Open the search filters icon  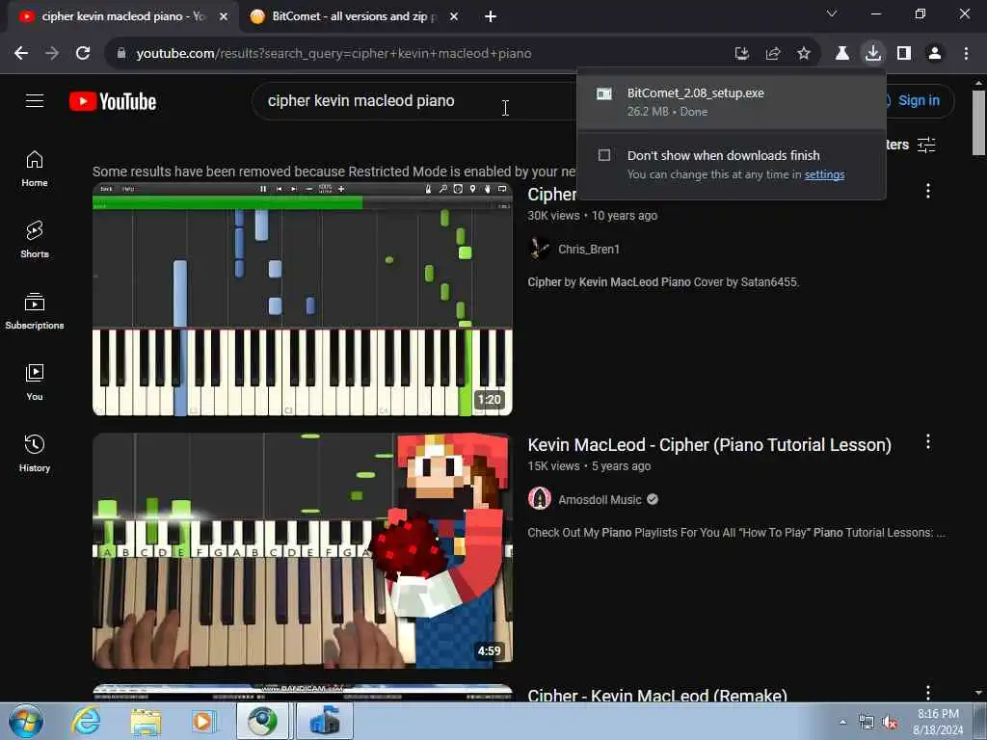(x=926, y=145)
